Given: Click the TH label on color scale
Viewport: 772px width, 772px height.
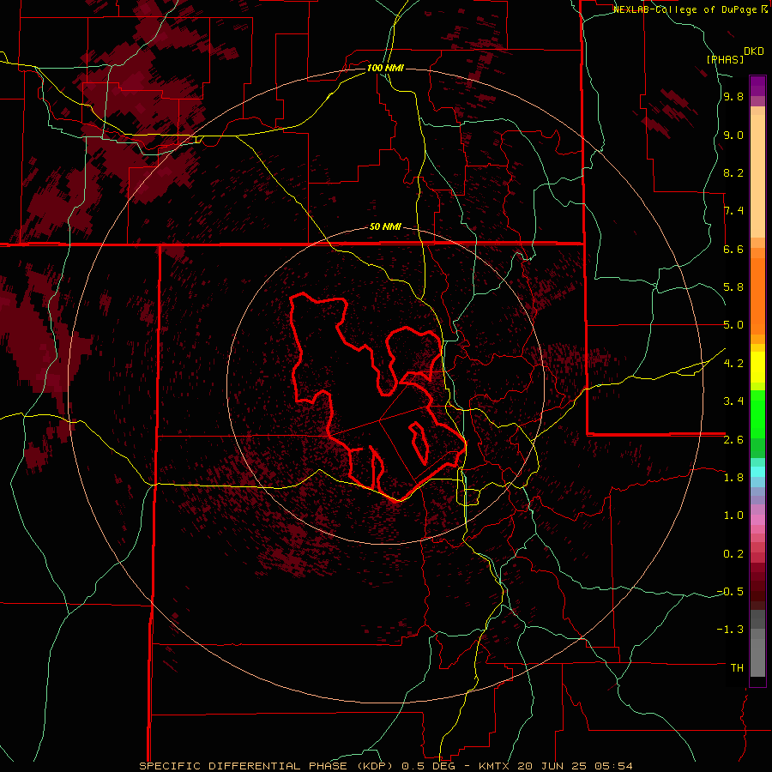Looking at the screenshot, I should pos(737,668).
